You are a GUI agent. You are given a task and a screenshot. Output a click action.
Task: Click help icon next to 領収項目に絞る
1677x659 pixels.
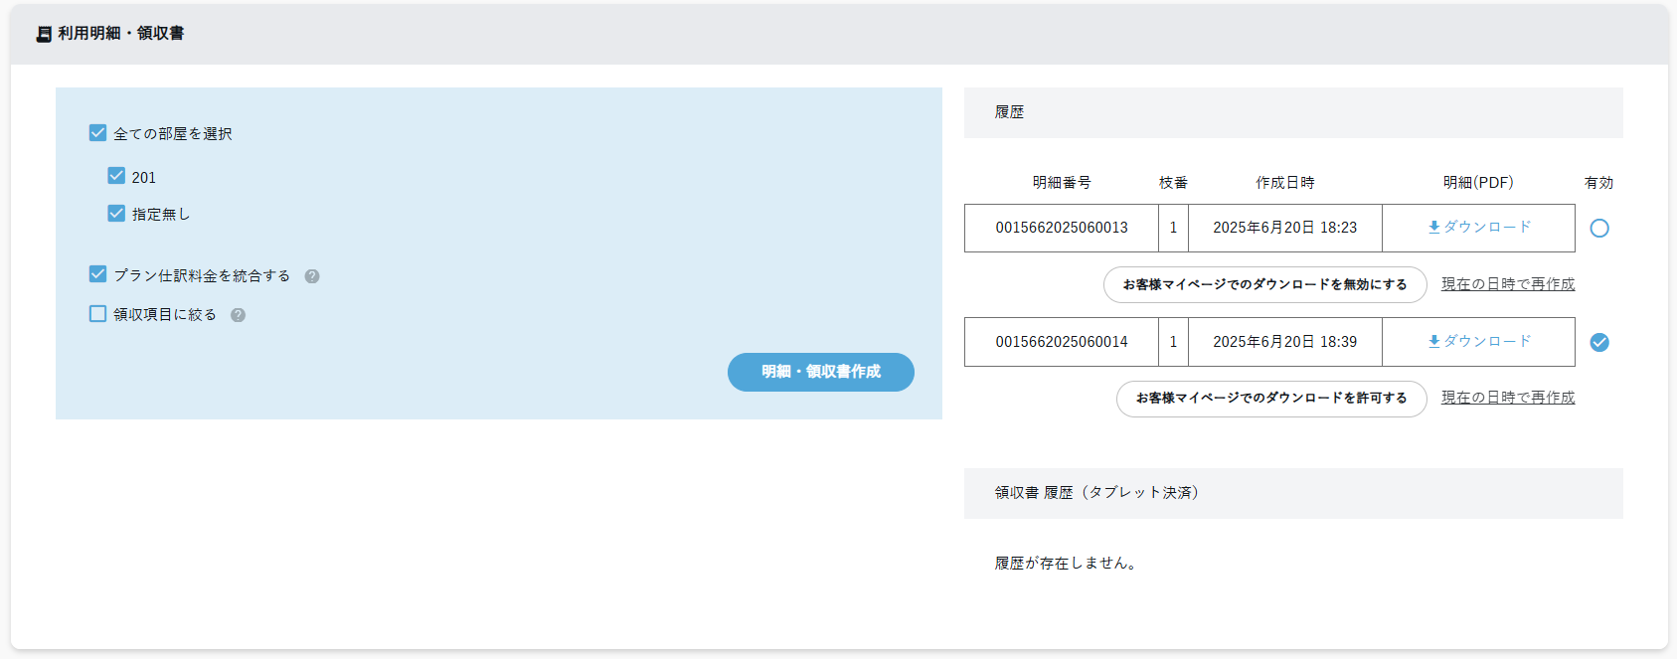(238, 315)
